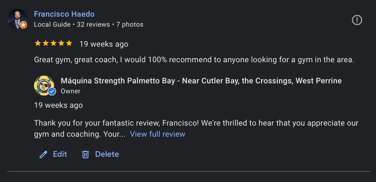Click the Edit text label

pyautogui.click(x=60, y=154)
